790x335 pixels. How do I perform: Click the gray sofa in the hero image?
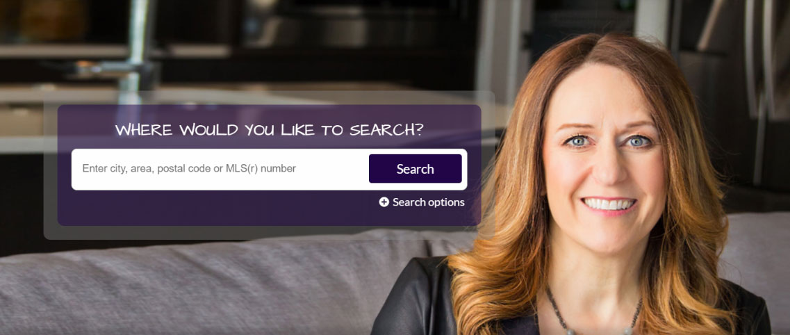tap(201, 287)
